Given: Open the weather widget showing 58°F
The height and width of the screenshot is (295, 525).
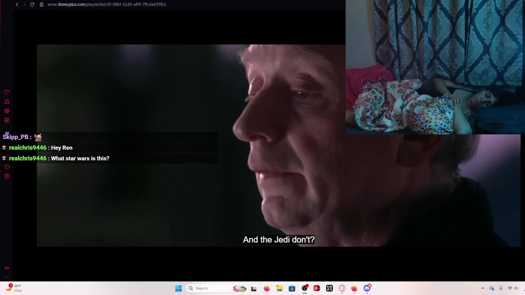Looking at the screenshot, I should point(14,288).
